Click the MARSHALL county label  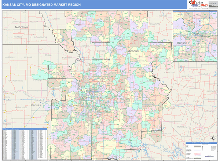coord(10,57)
